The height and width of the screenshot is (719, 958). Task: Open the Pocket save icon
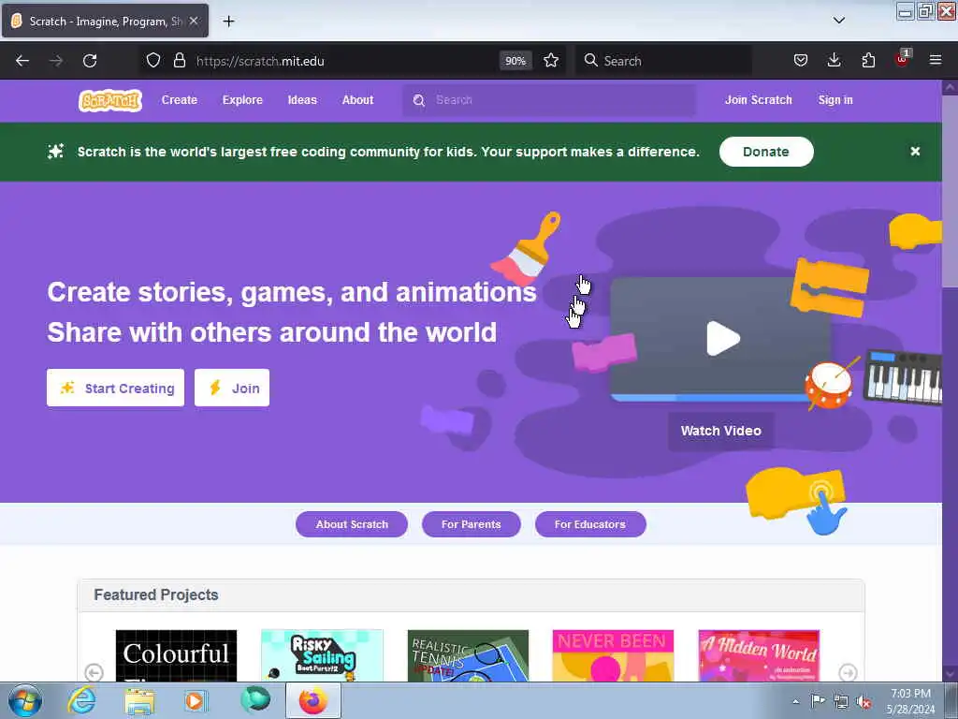(x=801, y=60)
